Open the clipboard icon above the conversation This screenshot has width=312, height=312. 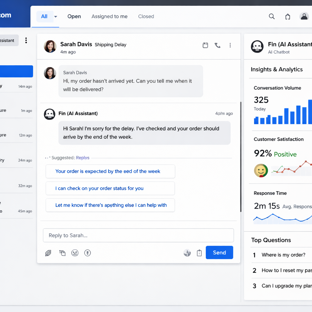point(205,45)
